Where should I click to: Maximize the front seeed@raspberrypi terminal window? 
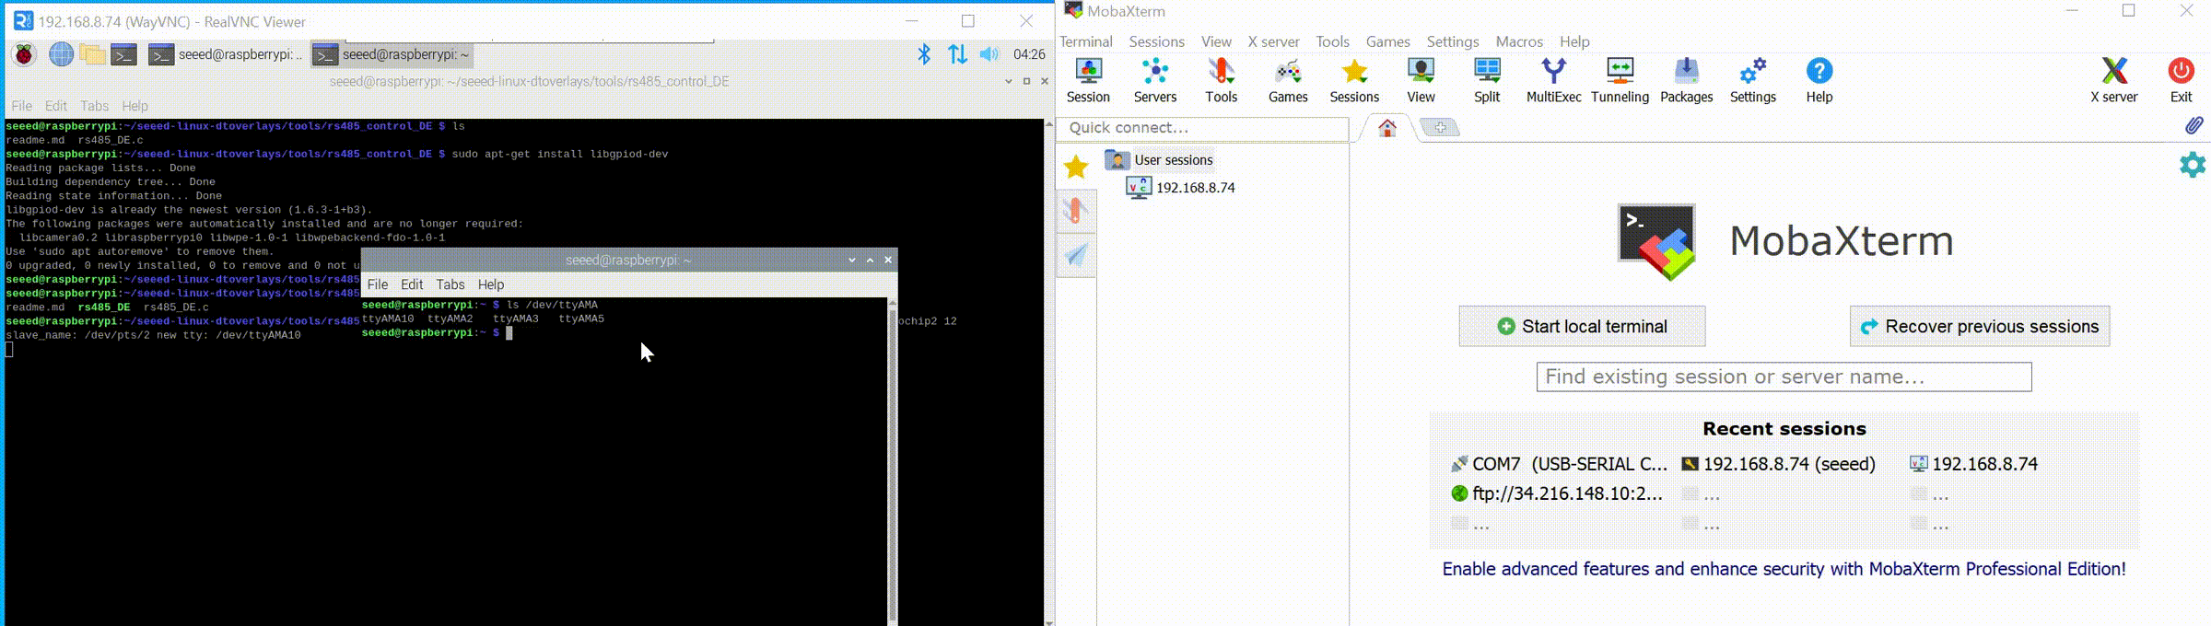coord(870,261)
